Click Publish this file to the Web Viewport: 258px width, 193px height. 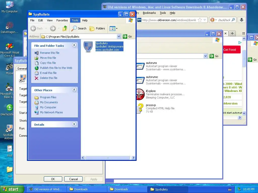(56, 68)
